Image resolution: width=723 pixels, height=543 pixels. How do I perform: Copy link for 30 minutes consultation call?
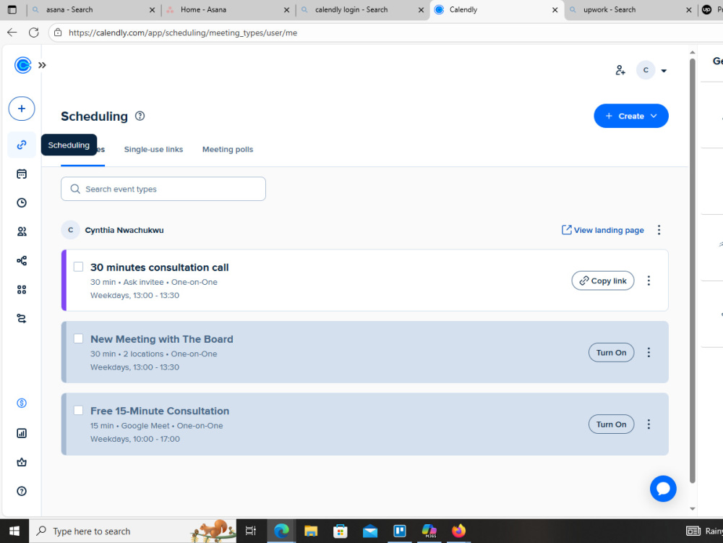pos(603,281)
